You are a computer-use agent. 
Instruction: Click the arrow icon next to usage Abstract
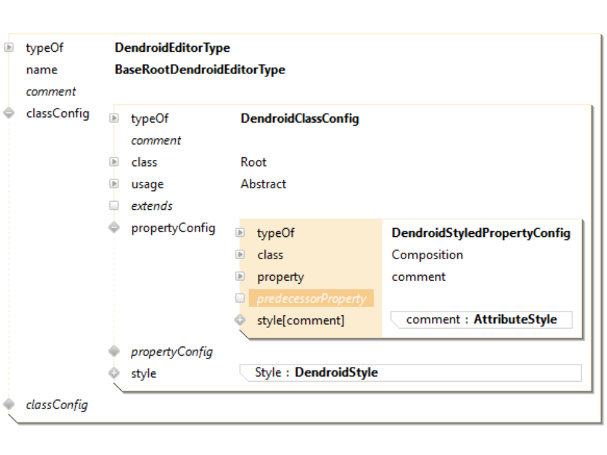coord(114,184)
